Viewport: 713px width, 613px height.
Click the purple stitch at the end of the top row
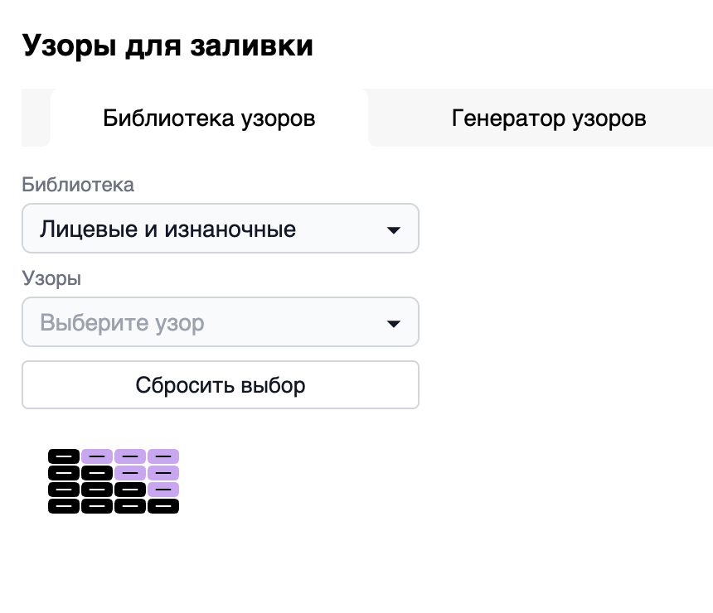click(163, 456)
